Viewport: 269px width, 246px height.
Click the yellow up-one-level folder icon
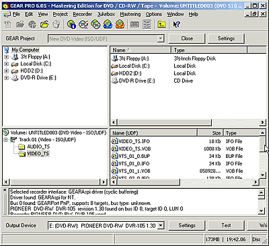click(161, 24)
